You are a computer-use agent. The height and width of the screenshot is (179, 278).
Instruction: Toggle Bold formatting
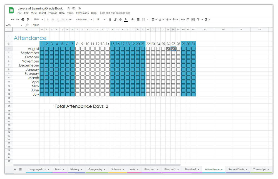tap(110, 19)
